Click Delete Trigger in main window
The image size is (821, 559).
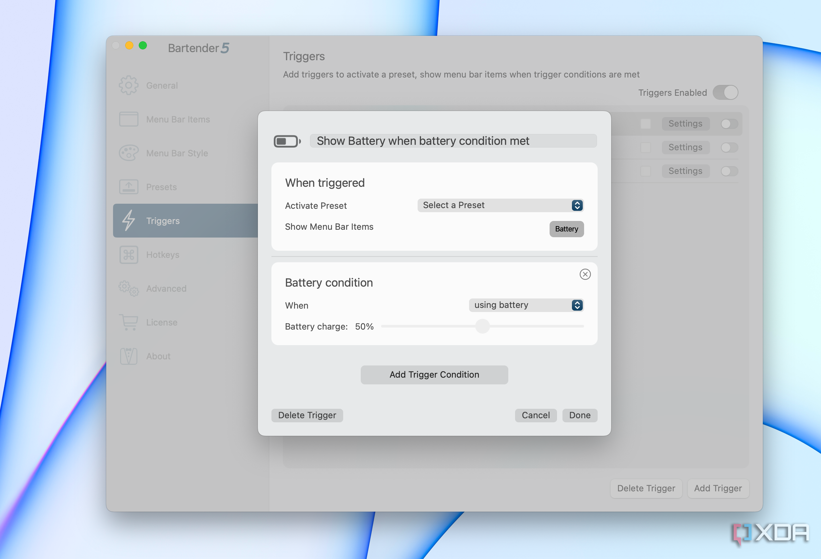tap(646, 488)
